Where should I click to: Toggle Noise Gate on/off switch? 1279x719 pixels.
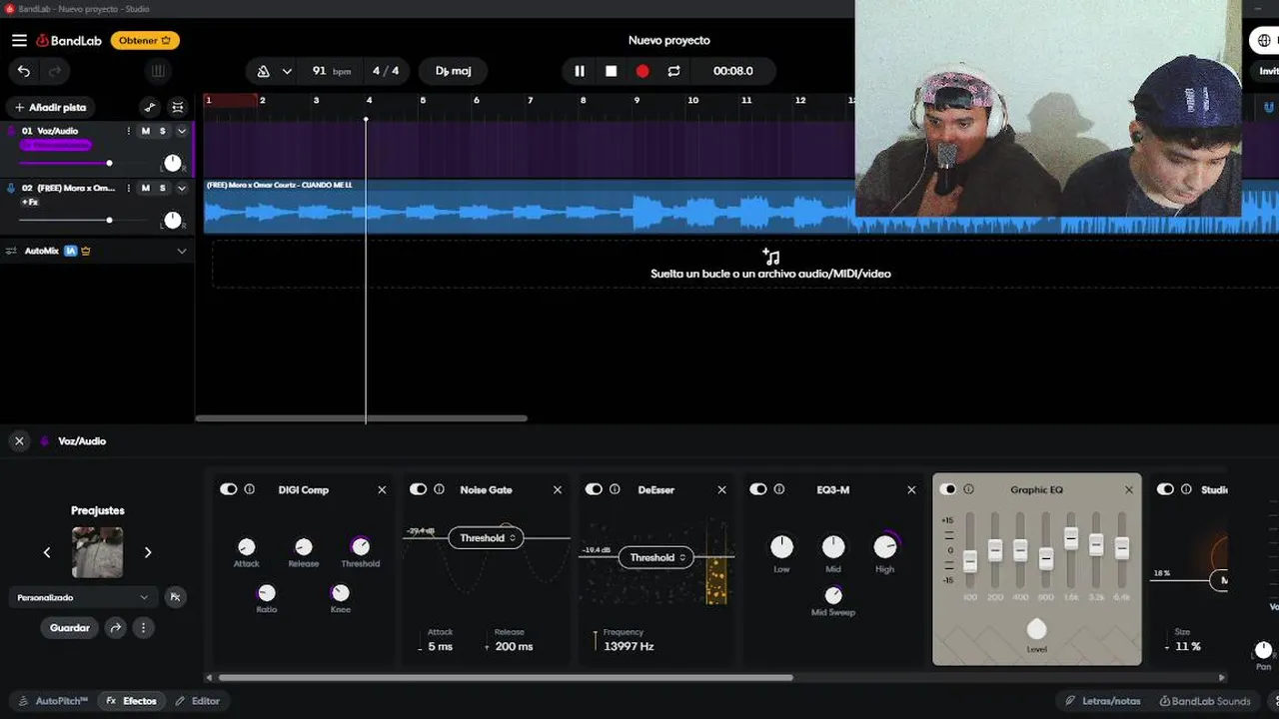419,489
